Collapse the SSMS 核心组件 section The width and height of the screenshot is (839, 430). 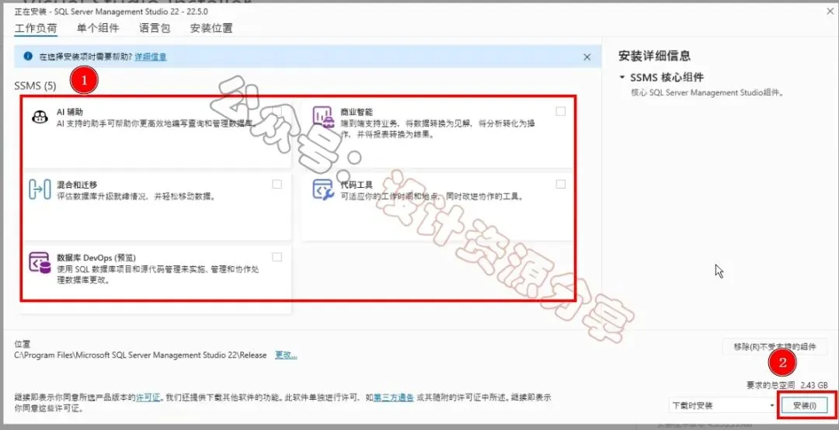click(621, 78)
